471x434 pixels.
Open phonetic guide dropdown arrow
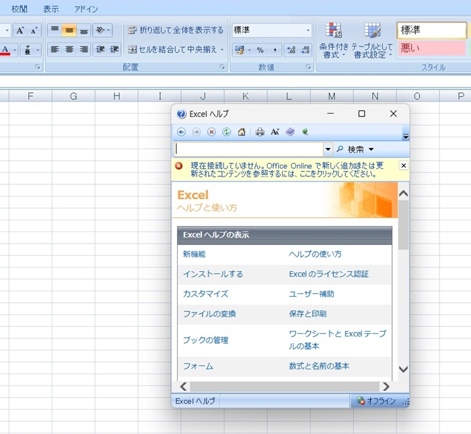(x=38, y=50)
